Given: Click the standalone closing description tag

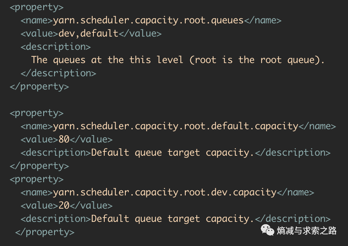Looking at the screenshot, I should coord(58,73).
